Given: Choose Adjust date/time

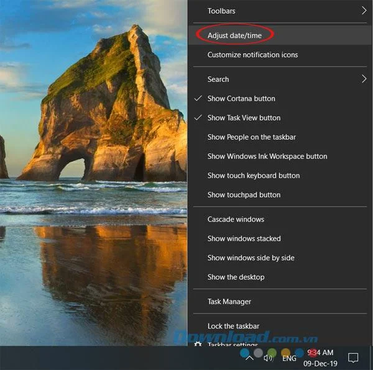Looking at the screenshot, I should click(x=280, y=35).
